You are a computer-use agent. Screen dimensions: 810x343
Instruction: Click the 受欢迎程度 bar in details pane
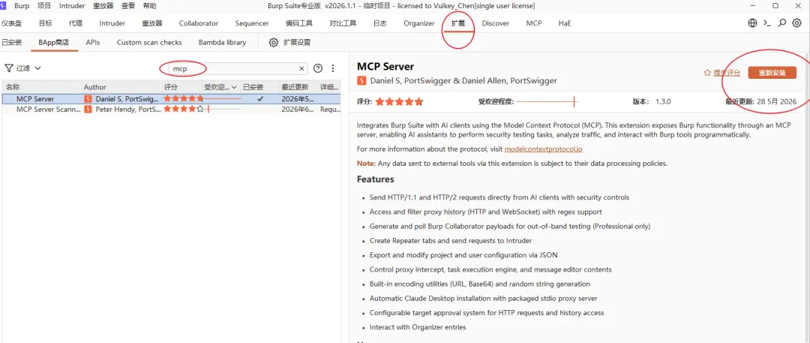[547, 102]
